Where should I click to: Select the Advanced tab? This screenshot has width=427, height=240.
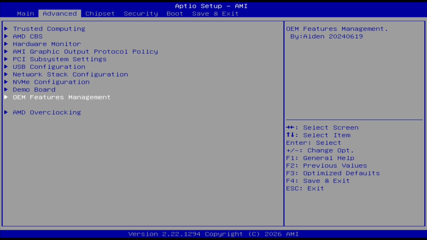click(60, 13)
